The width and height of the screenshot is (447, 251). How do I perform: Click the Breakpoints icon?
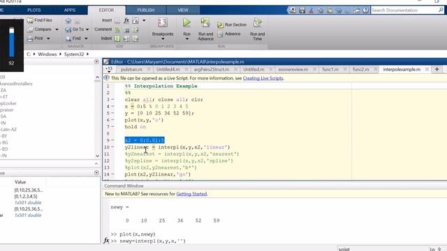click(163, 23)
